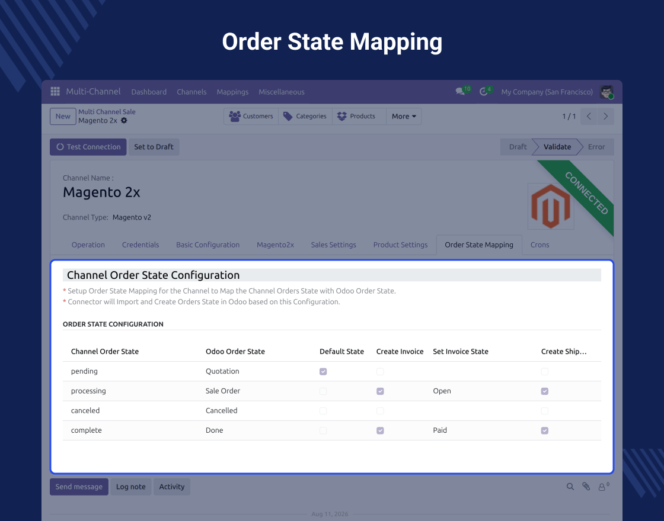Toggle Create Invoice for pending row

(380, 371)
